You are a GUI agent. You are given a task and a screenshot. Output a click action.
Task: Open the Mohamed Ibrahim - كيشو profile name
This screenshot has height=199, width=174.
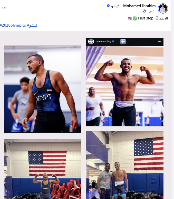pos(133,6)
